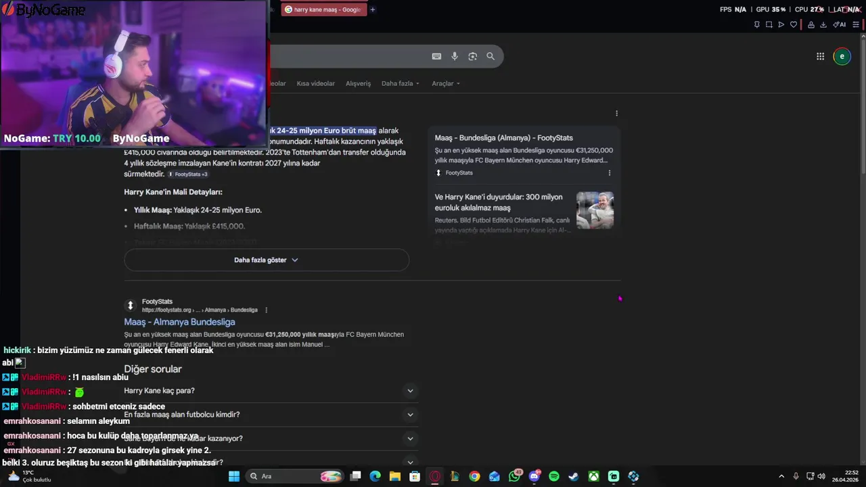The image size is (866, 487).
Task: Open 'Maaş - Bundesliga (Almanya) - FootyStats' card
Action: (x=504, y=138)
